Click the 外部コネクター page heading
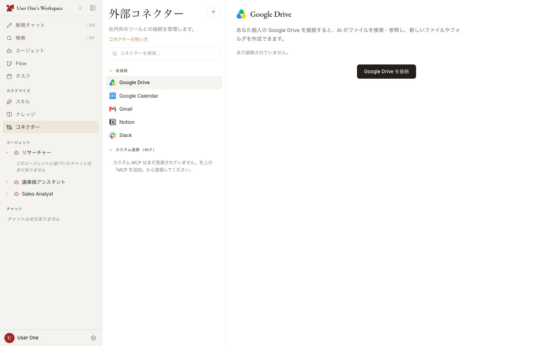 click(146, 13)
